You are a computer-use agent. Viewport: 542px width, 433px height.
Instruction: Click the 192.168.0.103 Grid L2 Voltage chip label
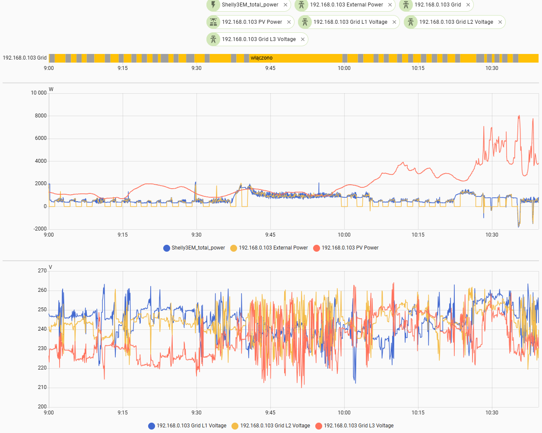(456, 22)
